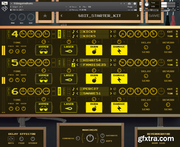The image size is (180, 147).
Task: Toggle HYPER sunglasses effect on channel 6
Action: click(x=44, y=107)
